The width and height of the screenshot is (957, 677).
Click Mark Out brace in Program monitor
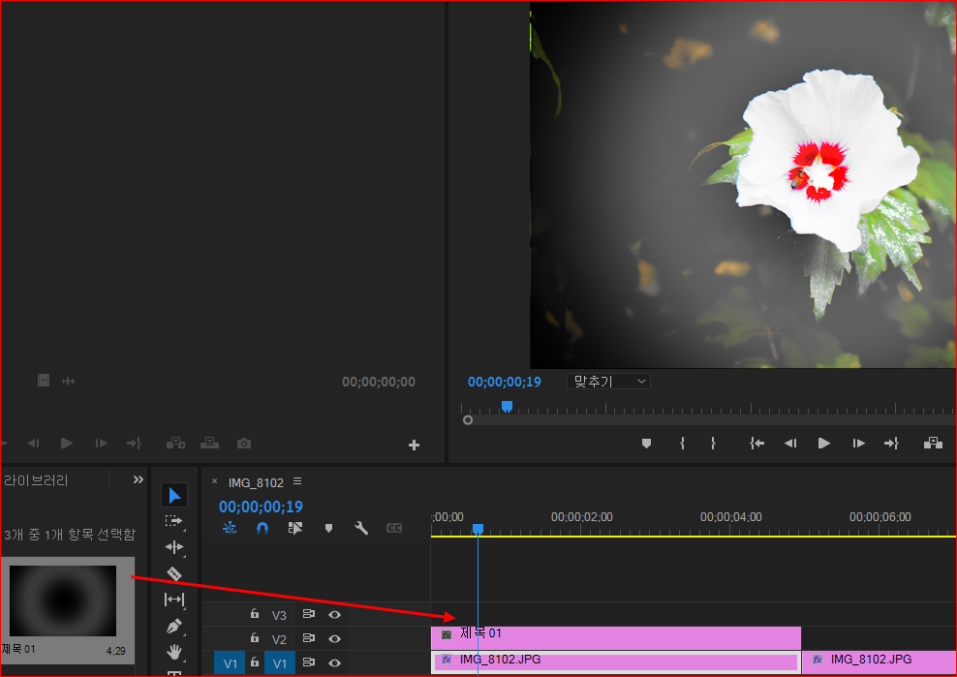coord(713,444)
